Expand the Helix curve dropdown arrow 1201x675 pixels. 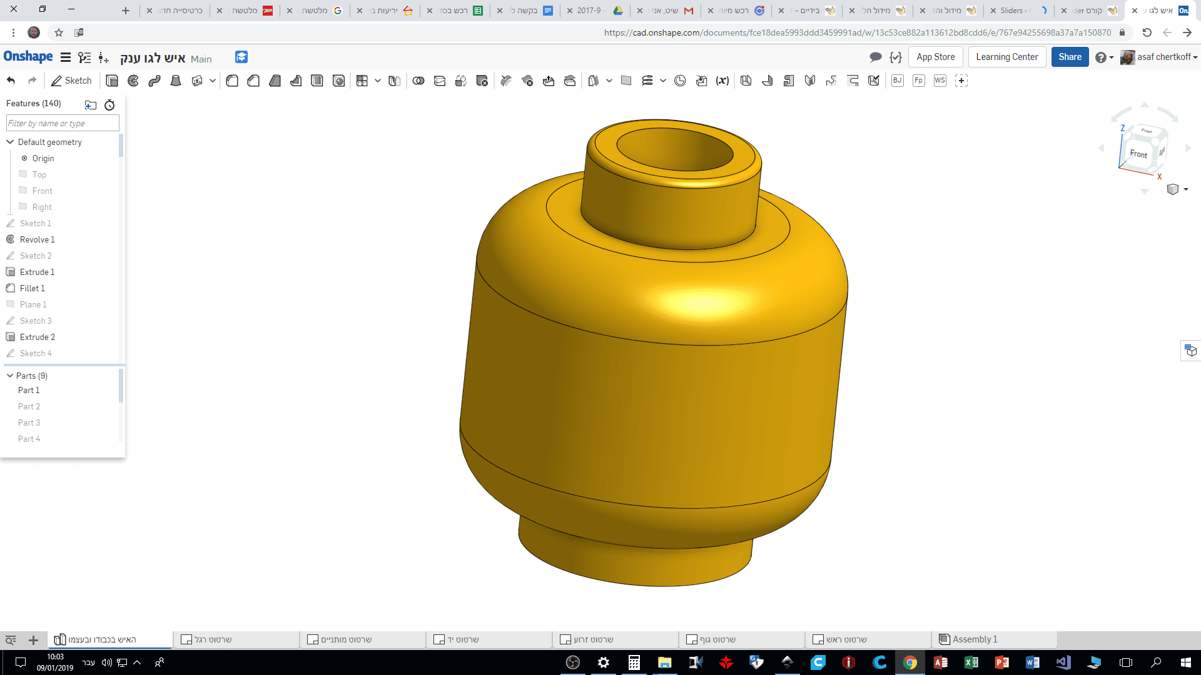pyautogui.click(x=663, y=81)
